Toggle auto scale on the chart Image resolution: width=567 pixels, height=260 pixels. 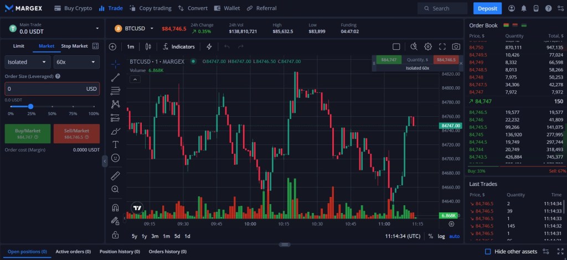point(454,236)
